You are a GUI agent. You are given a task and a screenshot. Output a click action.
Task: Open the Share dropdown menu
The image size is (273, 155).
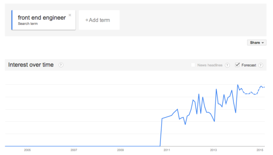[257, 43]
